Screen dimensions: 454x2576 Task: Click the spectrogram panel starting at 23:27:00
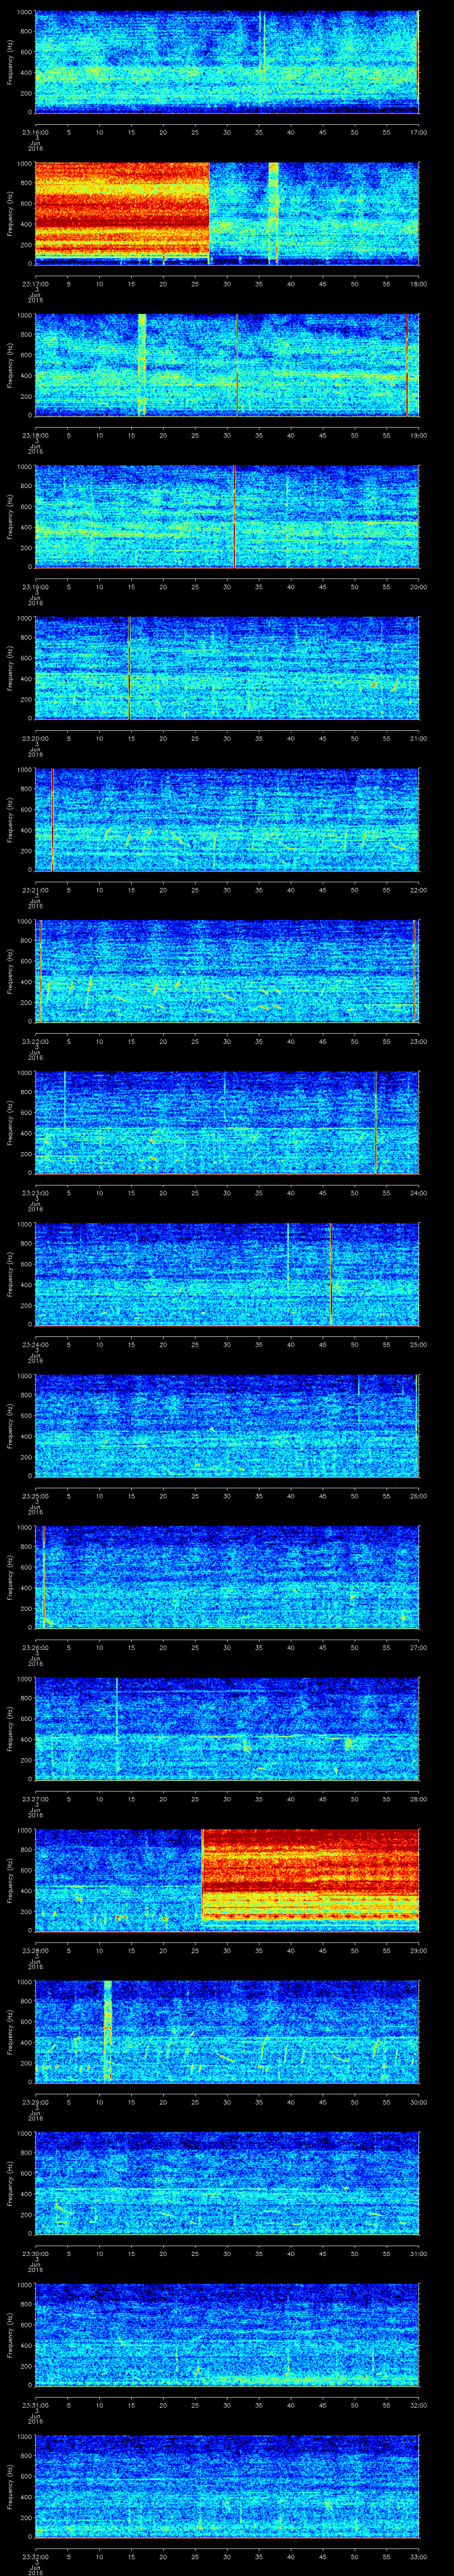pos(227,1729)
